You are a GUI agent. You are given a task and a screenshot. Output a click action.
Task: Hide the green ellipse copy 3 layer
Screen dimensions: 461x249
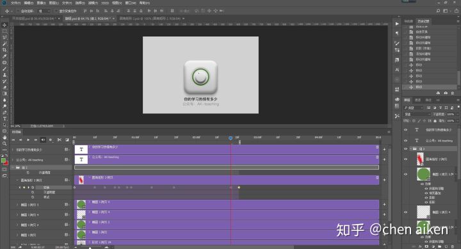click(x=406, y=174)
